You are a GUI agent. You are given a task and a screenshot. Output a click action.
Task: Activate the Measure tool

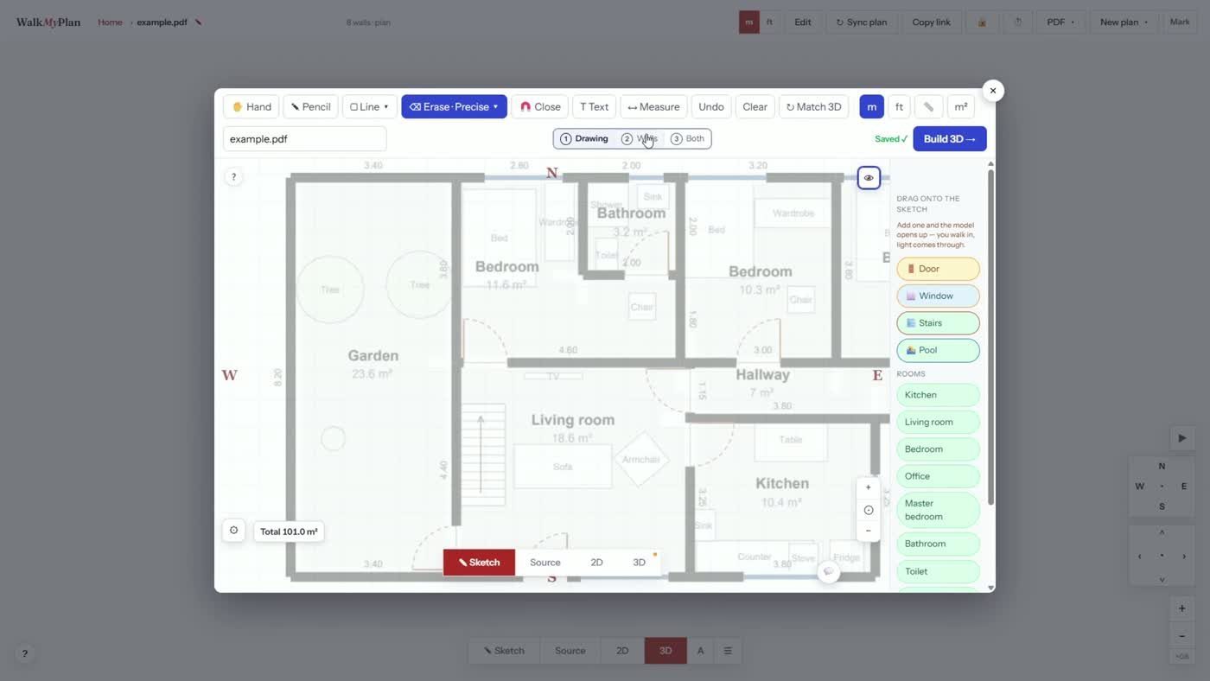point(653,106)
